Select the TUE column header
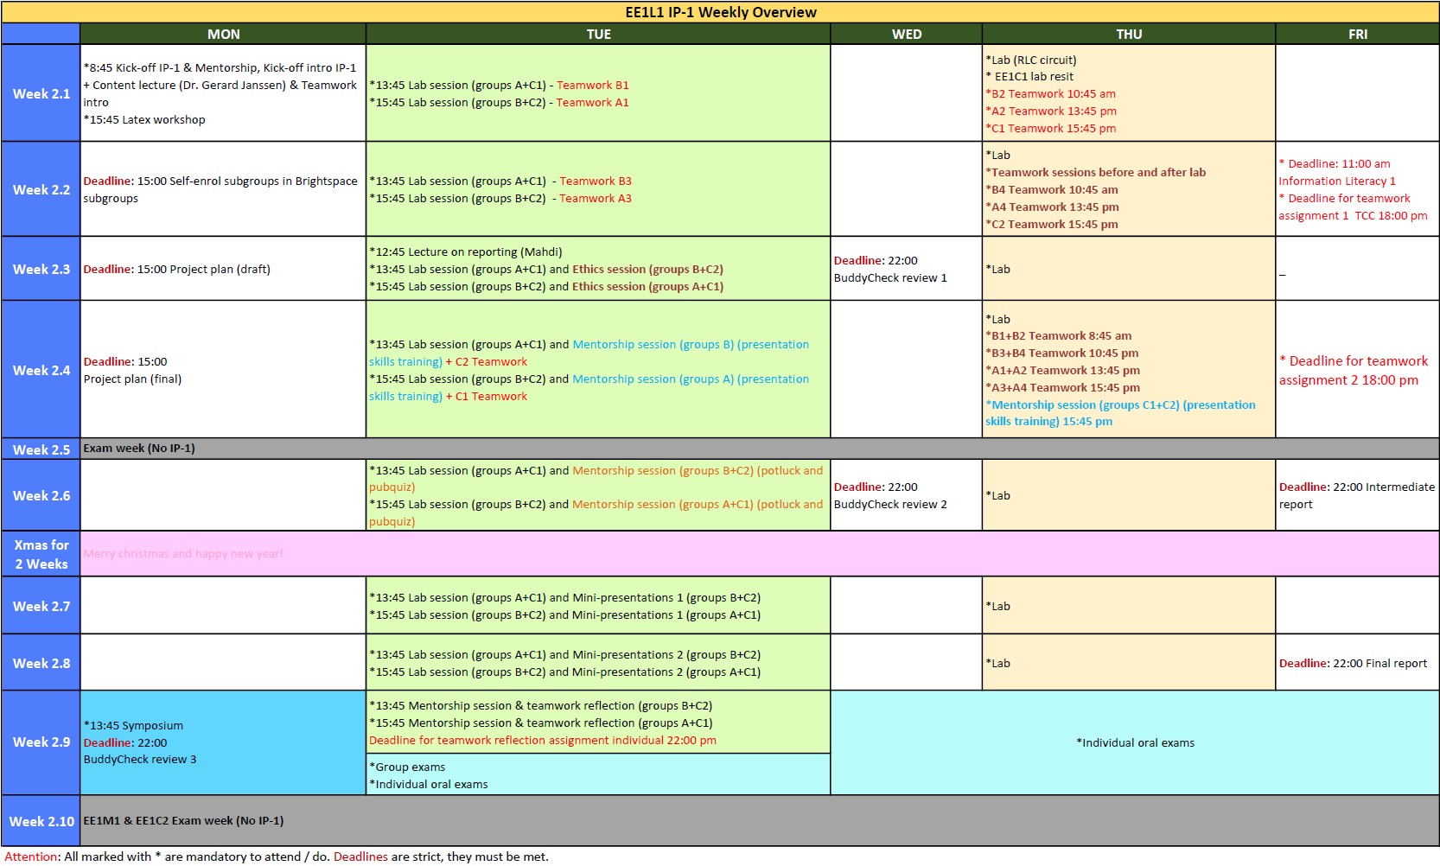The height and width of the screenshot is (866, 1440). click(x=598, y=35)
